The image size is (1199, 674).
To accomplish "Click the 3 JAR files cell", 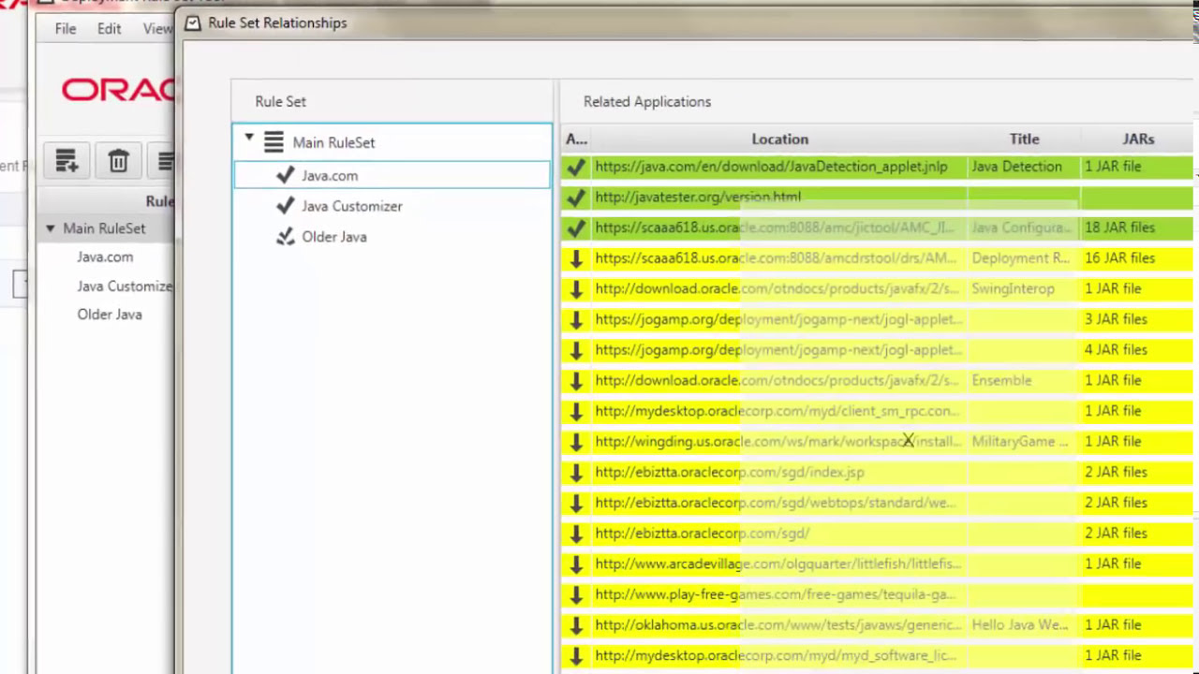I will tap(1116, 319).
